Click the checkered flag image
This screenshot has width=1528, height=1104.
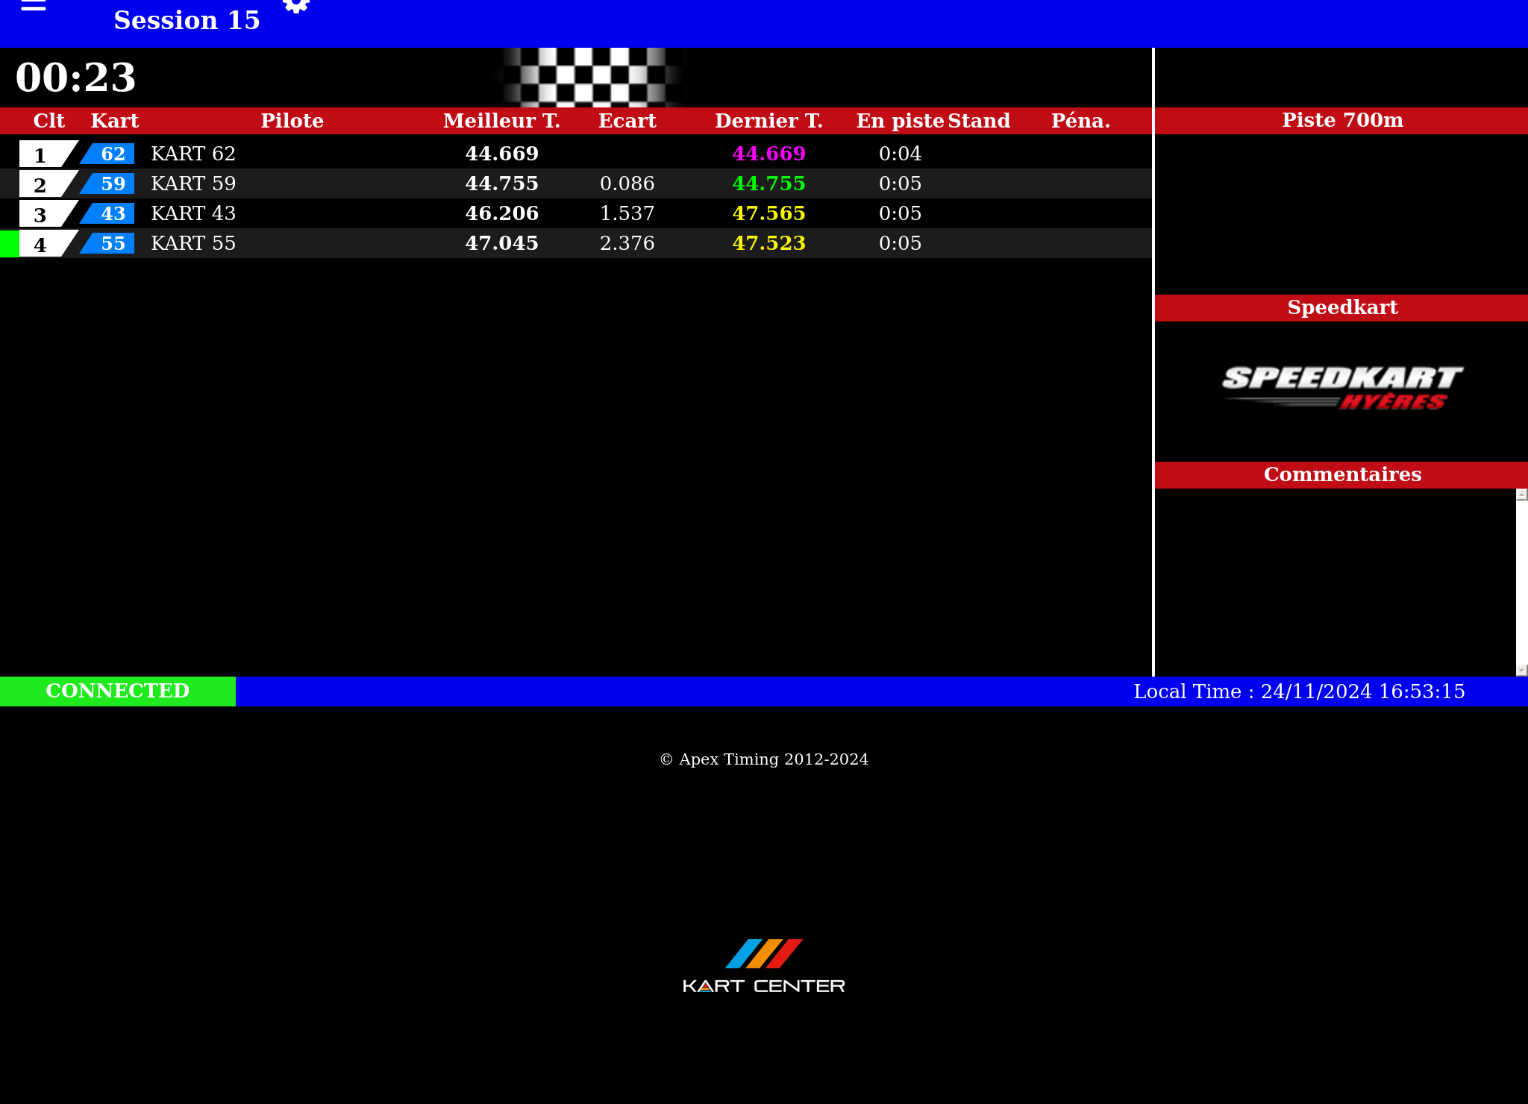(x=592, y=77)
